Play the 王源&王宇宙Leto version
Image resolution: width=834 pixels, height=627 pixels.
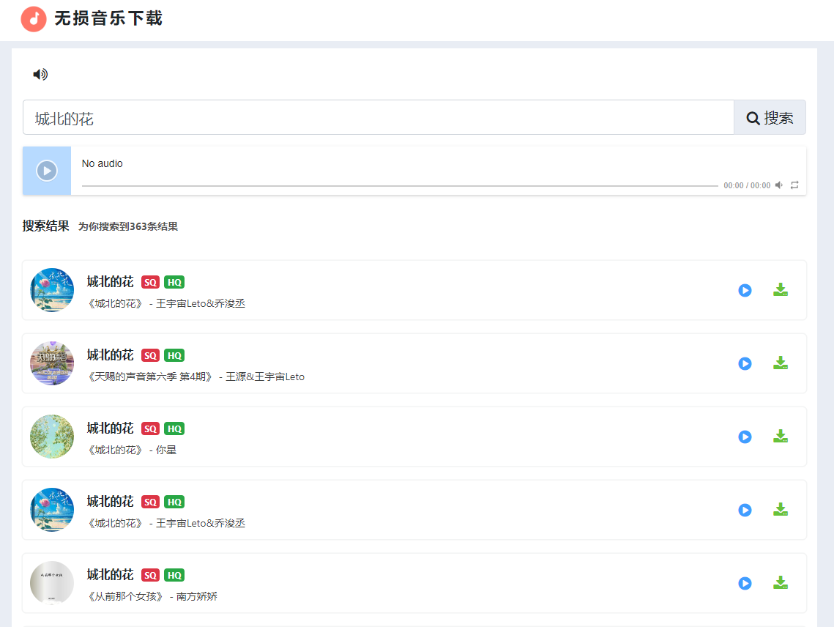click(745, 363)
